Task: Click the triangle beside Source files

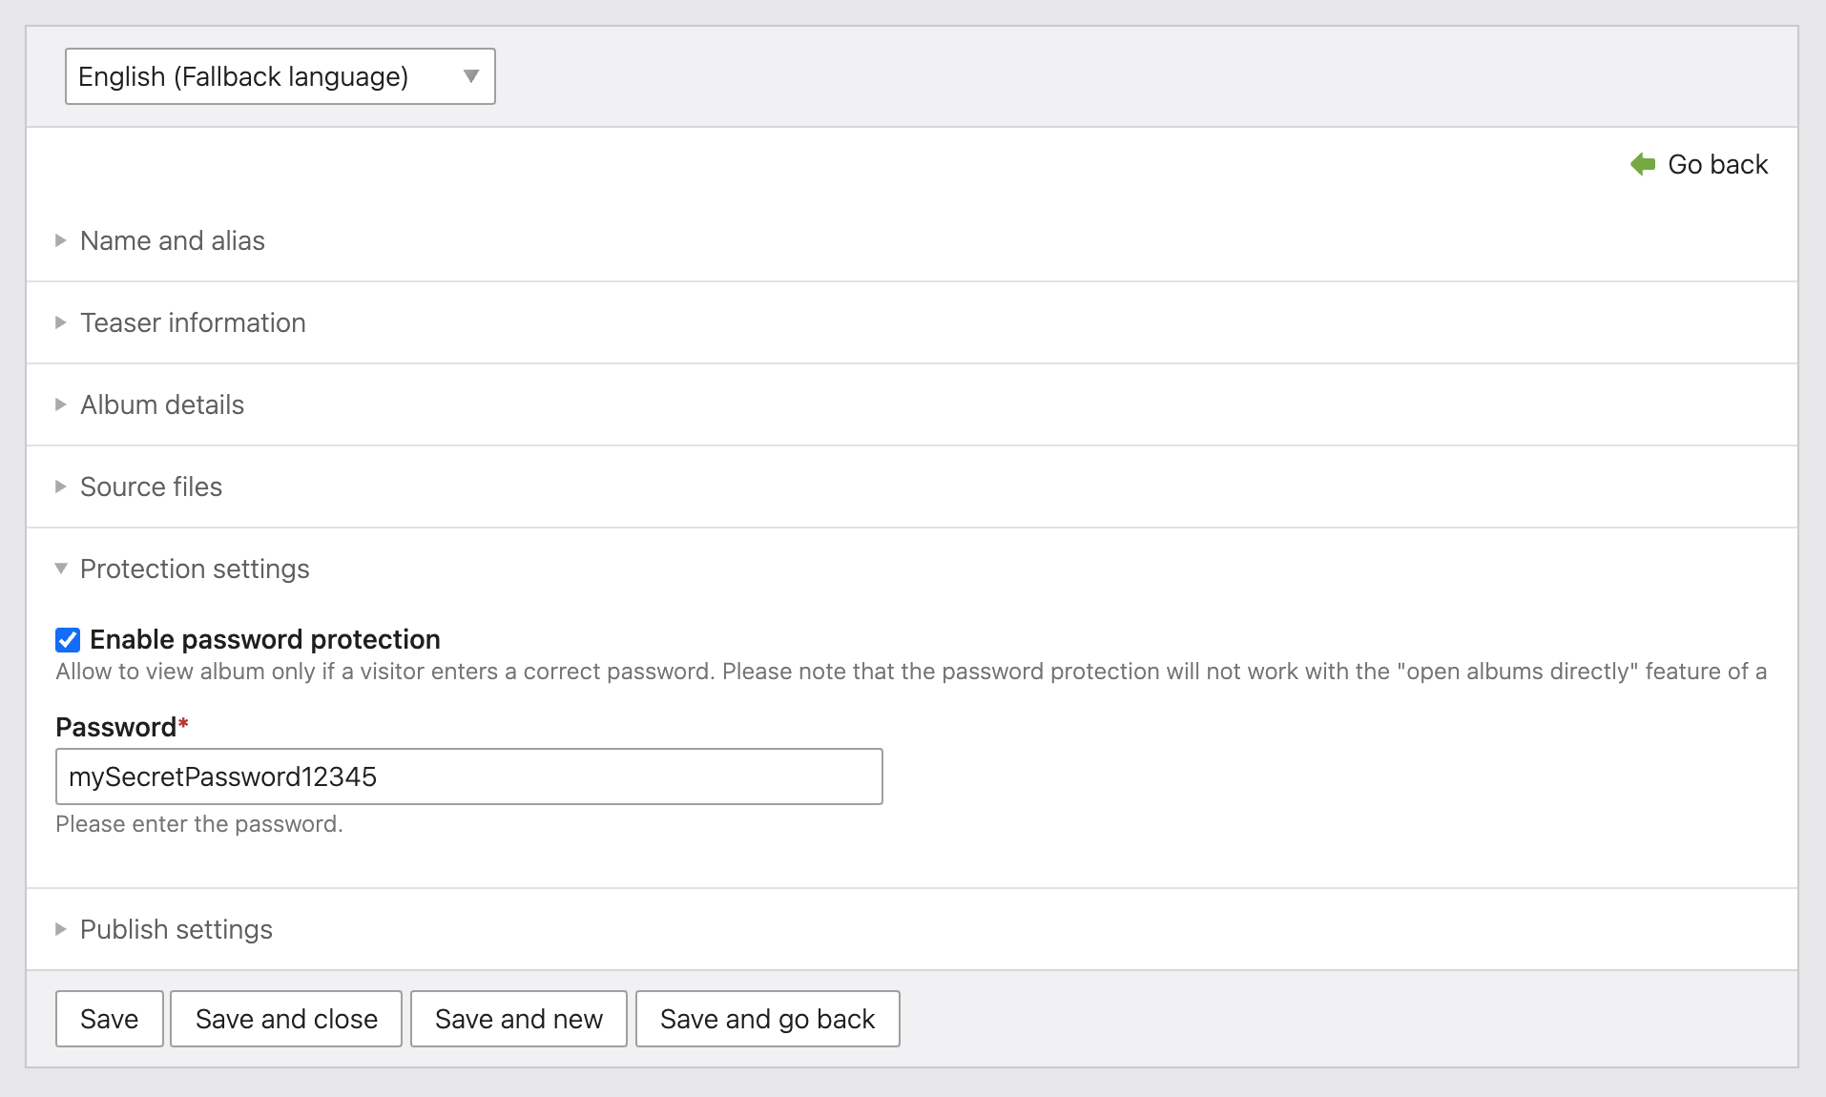Action: [61, 486]
